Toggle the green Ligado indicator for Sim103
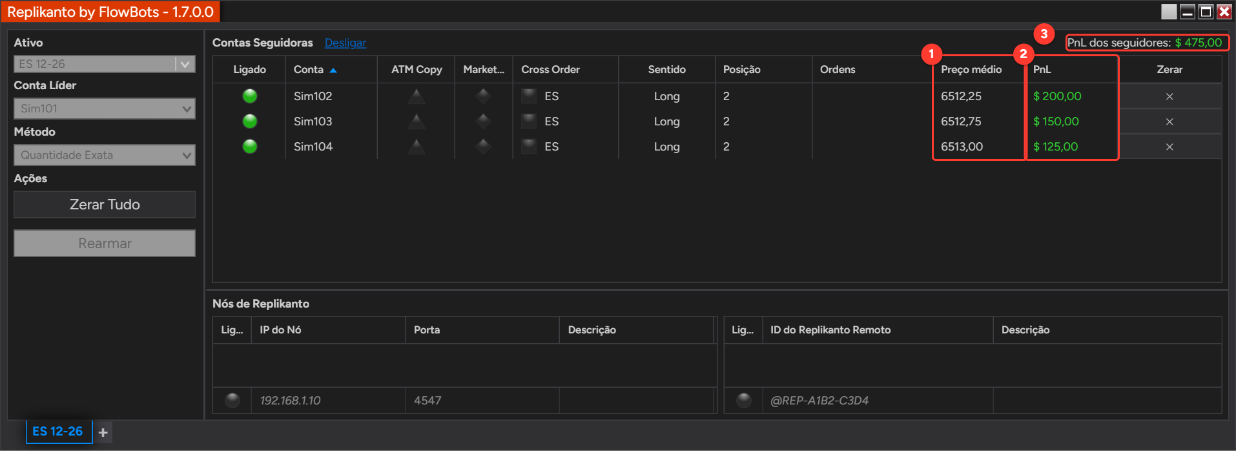 250,121
